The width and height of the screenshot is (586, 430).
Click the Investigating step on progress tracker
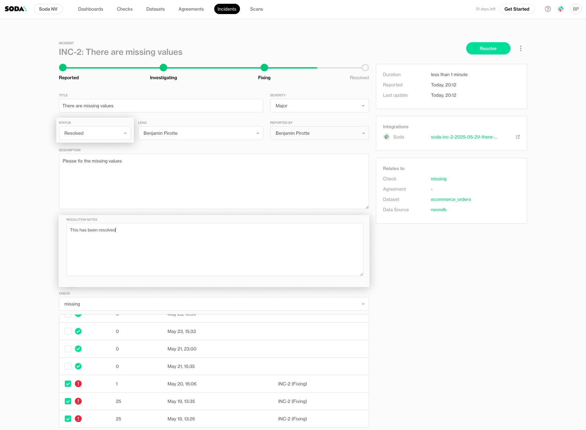click(163, 68)
